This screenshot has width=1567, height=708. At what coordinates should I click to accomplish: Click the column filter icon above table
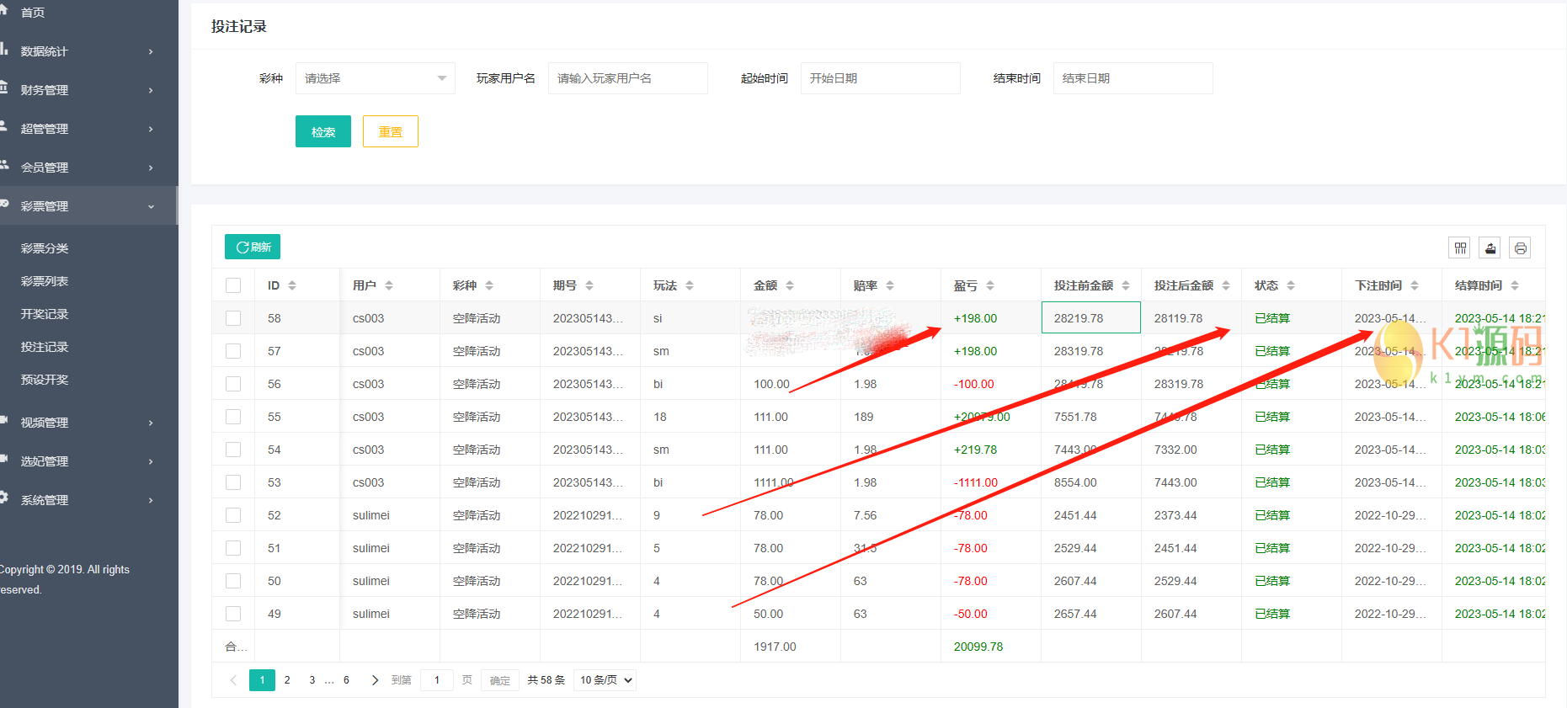click(x=1459, y=248)
